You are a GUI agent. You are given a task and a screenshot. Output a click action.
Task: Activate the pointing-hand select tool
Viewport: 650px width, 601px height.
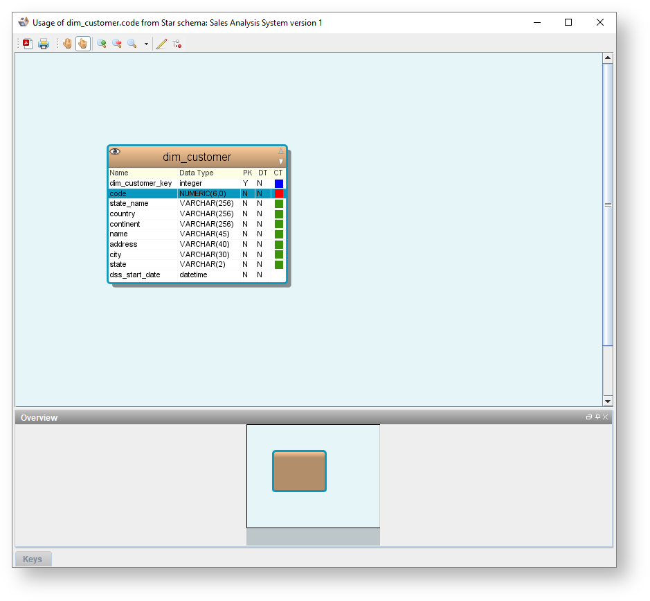[x=82, y=44]
